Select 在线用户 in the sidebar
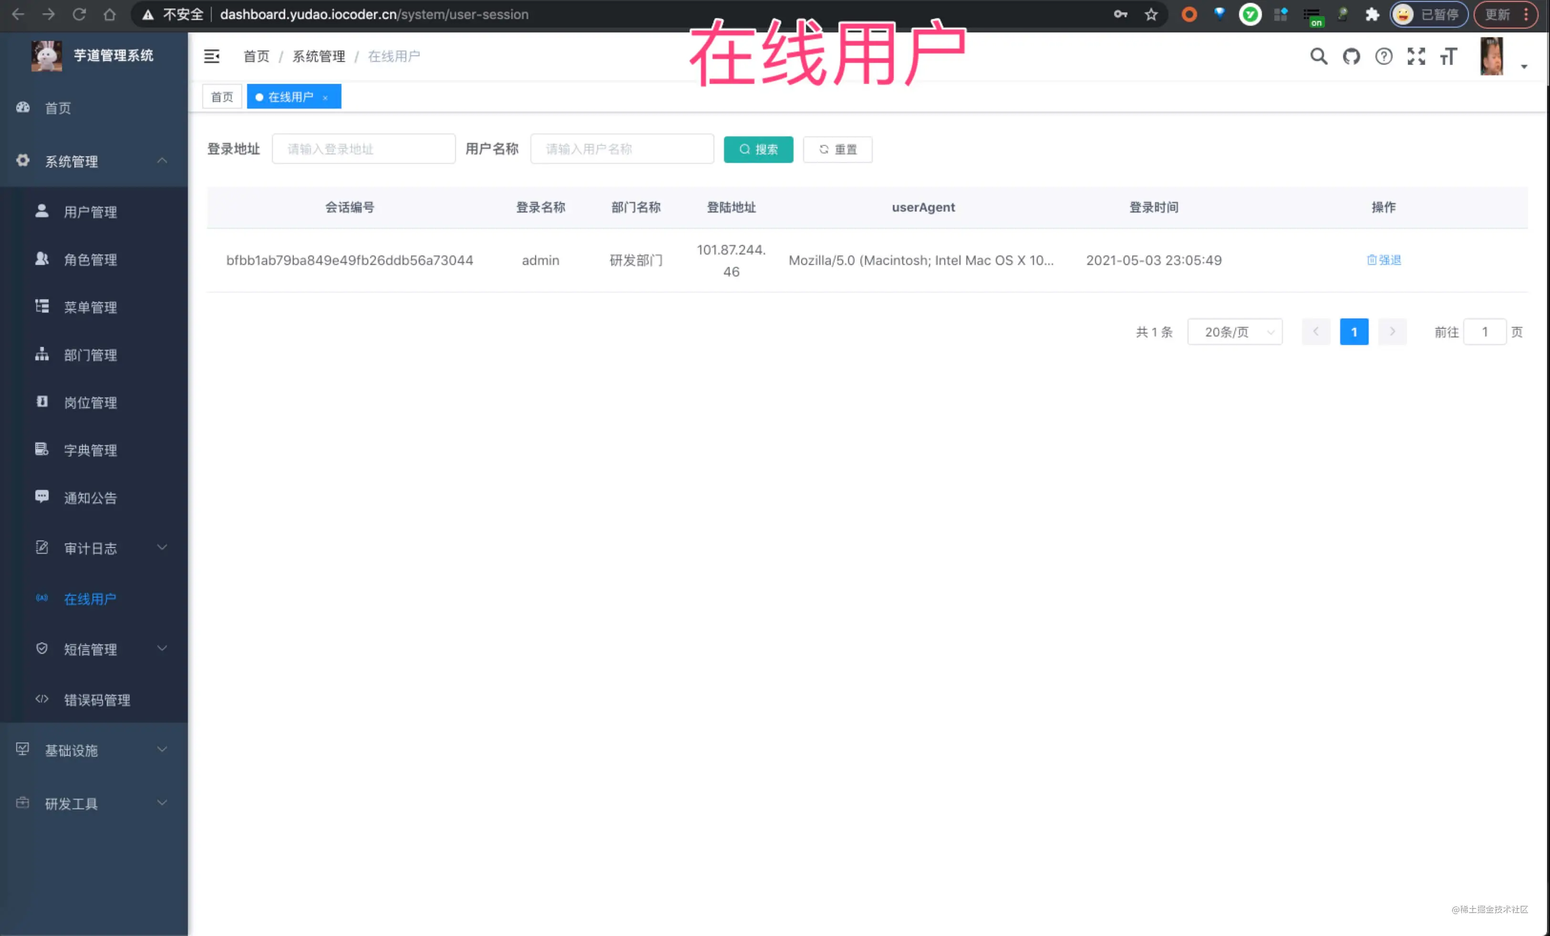Viewport: 1550px width, 936px height. pyautogui.click(x=94, y=599)
